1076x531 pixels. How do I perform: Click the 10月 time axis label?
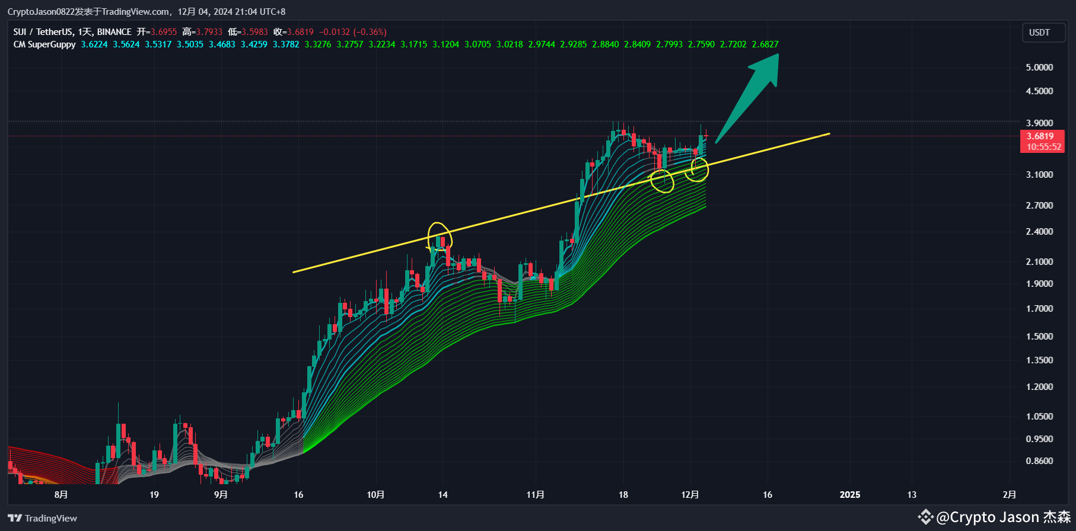click(375, 495)
